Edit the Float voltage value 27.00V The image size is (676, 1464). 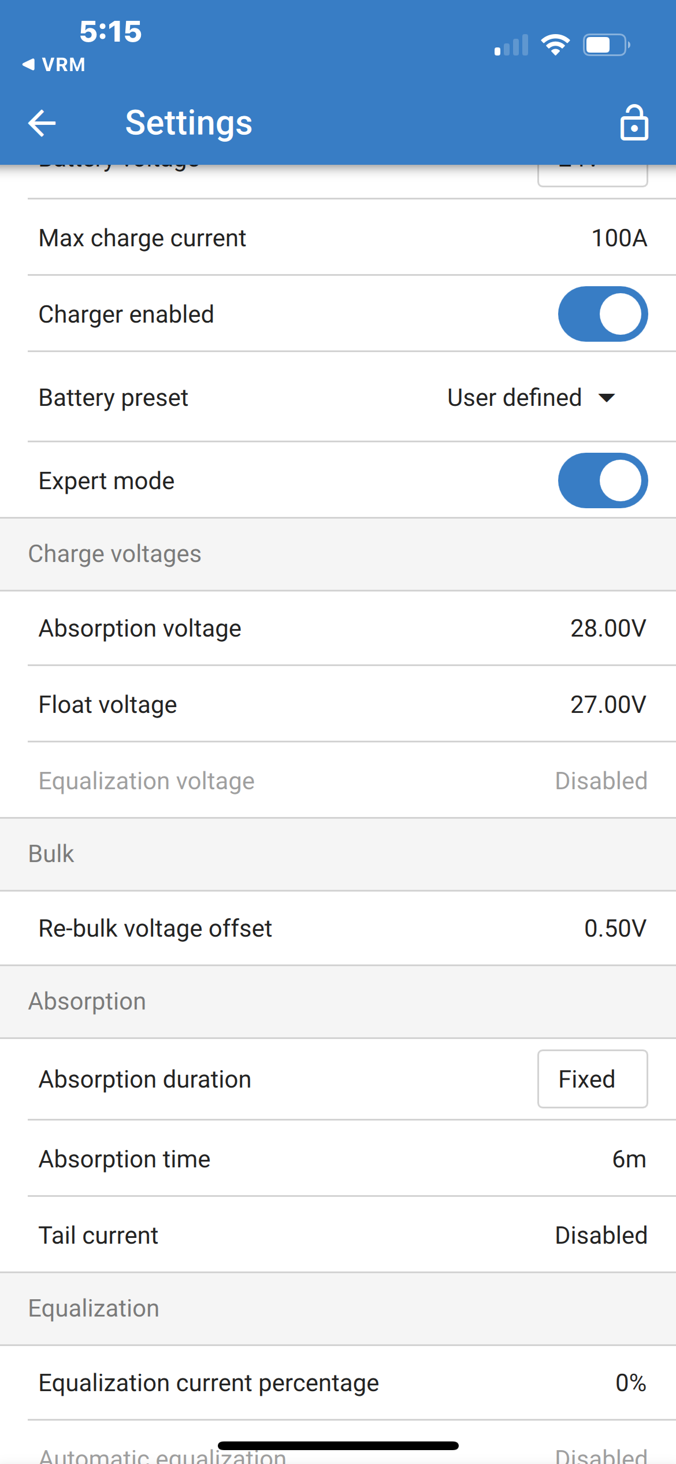608,705
